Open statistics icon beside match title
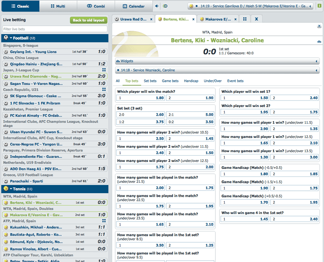This screenshot has height=262, width=324. coord(319,41)
